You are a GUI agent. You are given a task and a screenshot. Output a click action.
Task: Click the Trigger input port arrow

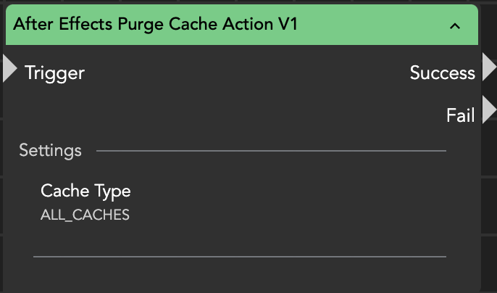pos(9,69)
